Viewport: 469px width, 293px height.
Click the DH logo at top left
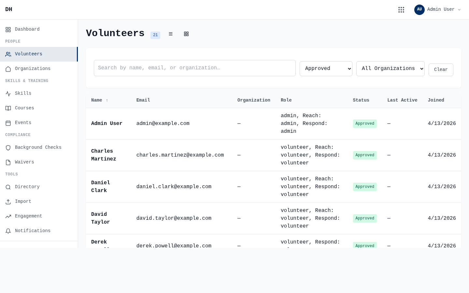coord(9,9)
